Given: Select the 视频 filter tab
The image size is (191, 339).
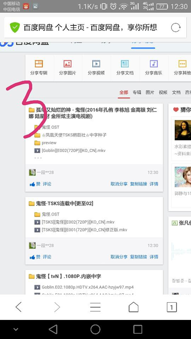Looking at the screenshot, I should point(163,92).
